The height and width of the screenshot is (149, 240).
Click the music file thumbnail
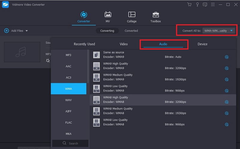pos(22,52)
